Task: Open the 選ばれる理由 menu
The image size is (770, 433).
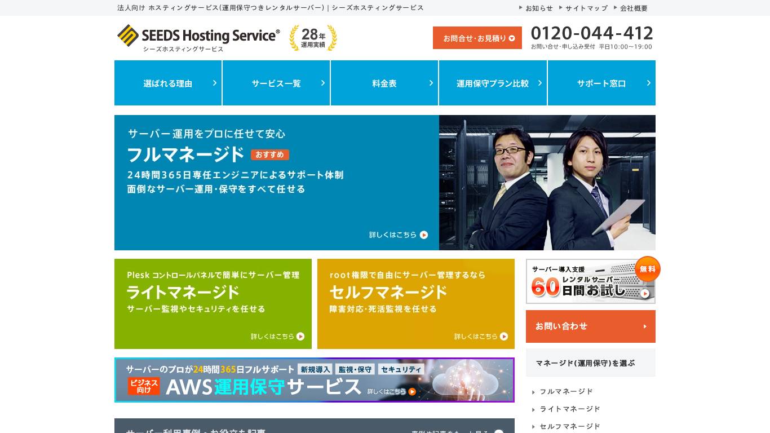Action: coord(168,83)
